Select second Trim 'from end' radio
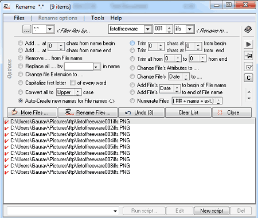 tap(132, 50)
